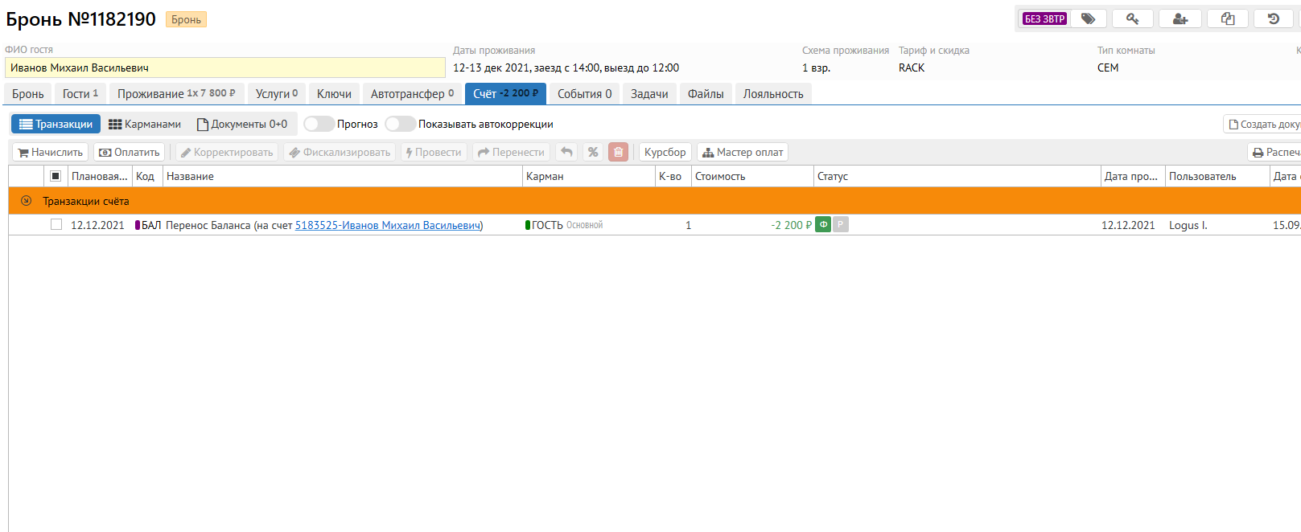Click the tags icon button
Screen dimensions: 1301x532
click(x=1088, y=18)
